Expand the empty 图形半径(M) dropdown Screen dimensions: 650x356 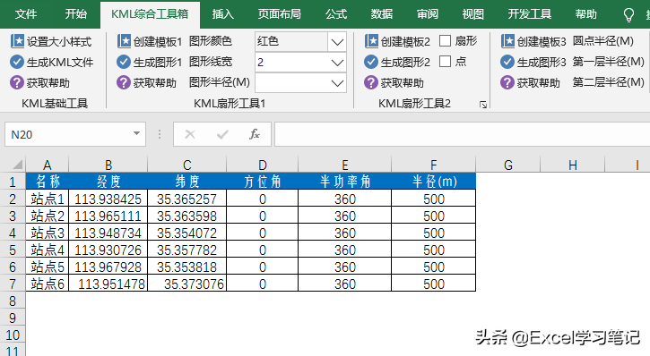(337, 83)
